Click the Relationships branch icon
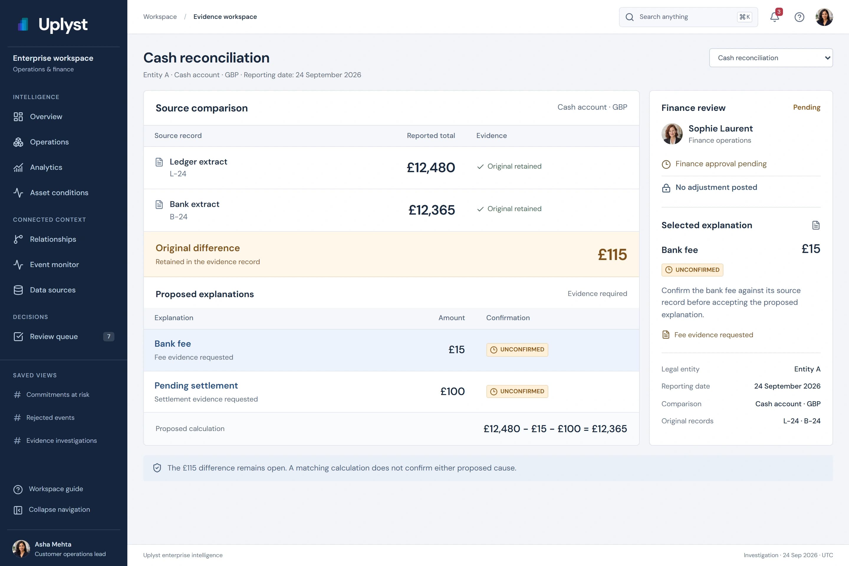This screenshot has width=849, height=566. [x=18, y=239]
